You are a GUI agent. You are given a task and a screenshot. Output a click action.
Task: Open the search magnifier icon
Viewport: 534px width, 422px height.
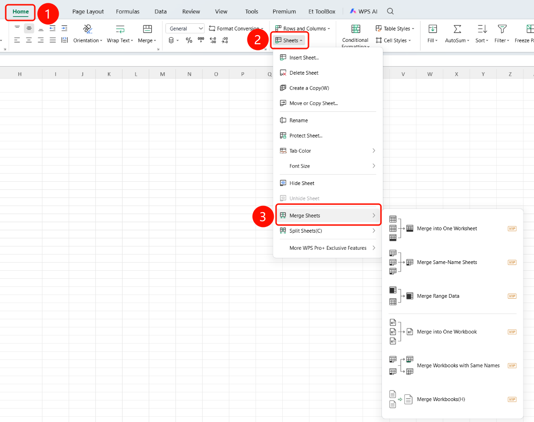pos(390,11)
